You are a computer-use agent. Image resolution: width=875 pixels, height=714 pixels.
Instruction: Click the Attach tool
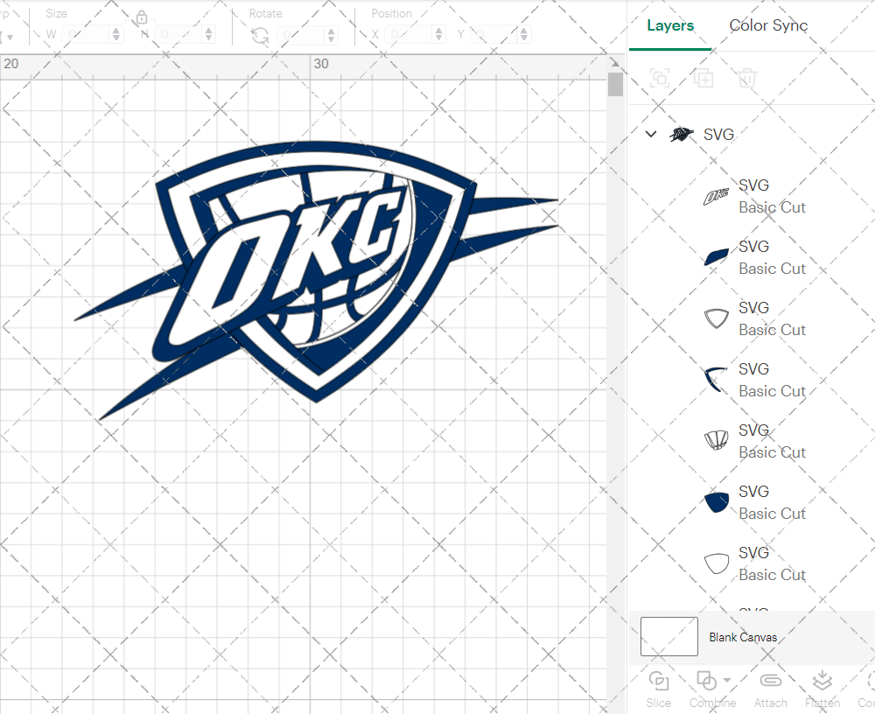coord(770,689)
